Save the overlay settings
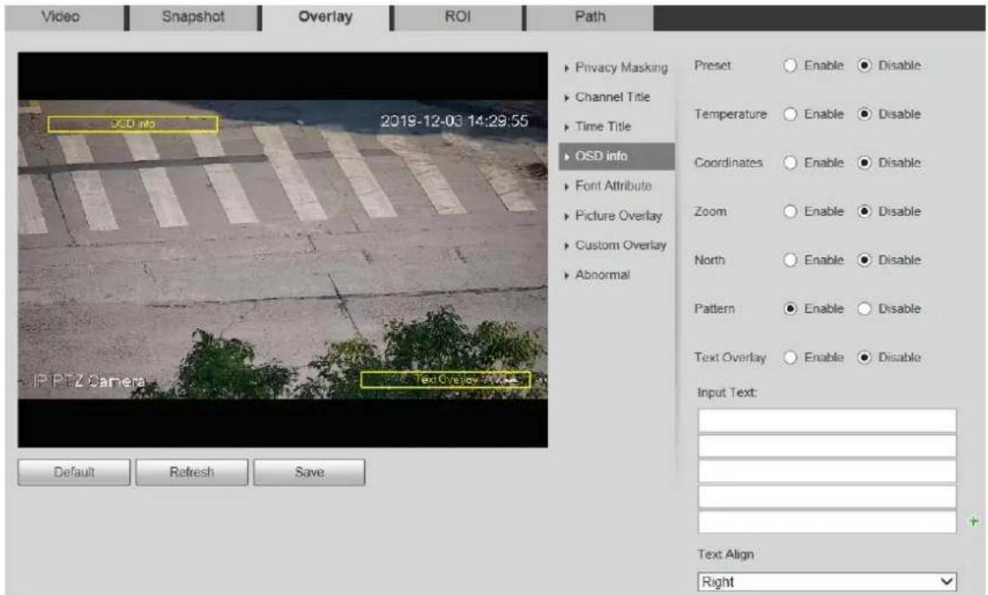The width and height of the screenshot is (988, 595). (x=309, y=472)
